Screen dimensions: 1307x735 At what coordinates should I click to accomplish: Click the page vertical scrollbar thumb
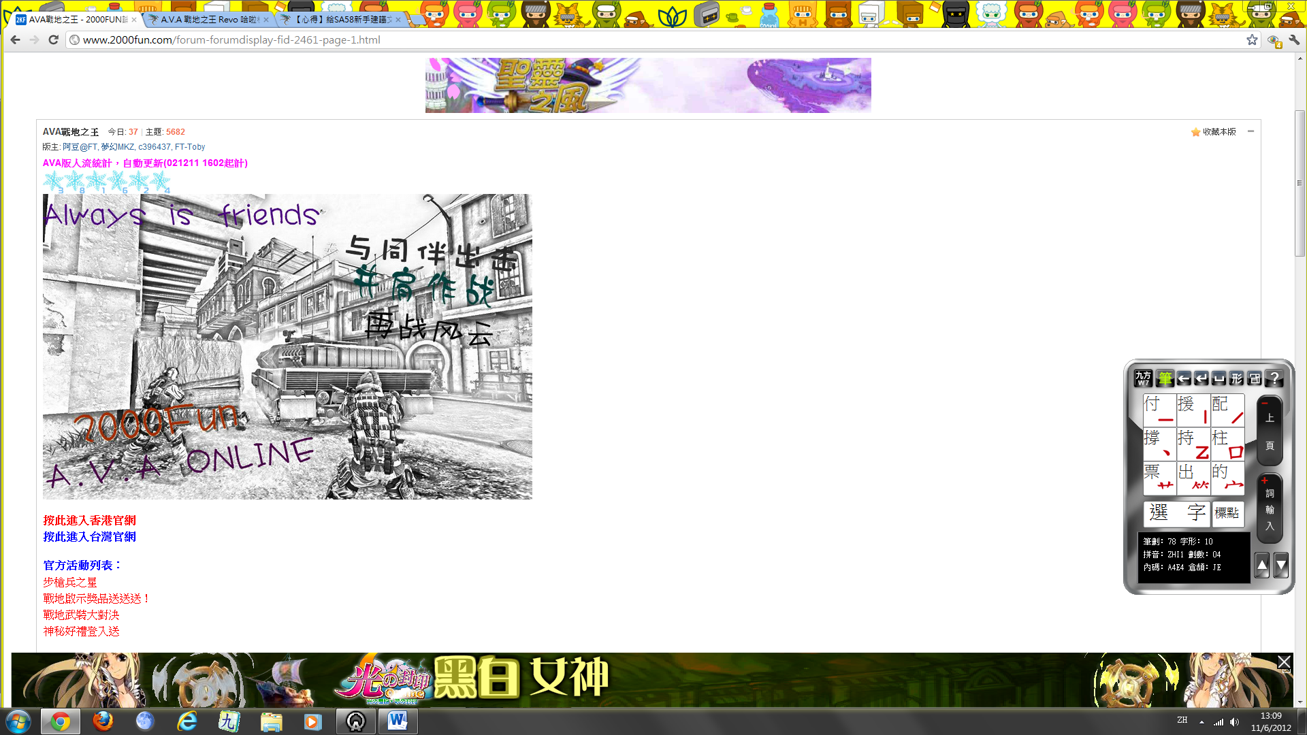[x=1300, y=183]
